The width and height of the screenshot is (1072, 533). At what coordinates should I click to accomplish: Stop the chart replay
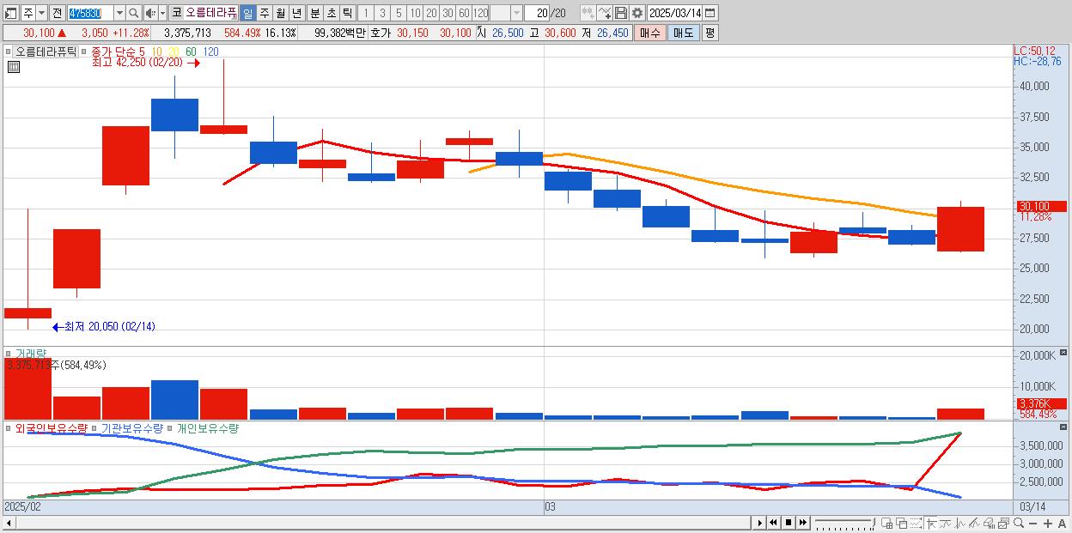click(789, 523)
